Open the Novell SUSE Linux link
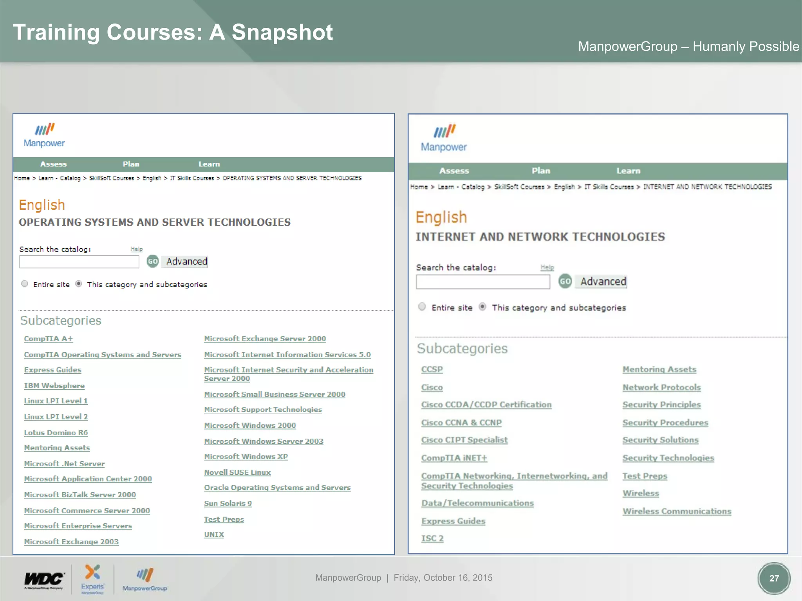Viewport: 802px width, 601px height. point(237,473)
